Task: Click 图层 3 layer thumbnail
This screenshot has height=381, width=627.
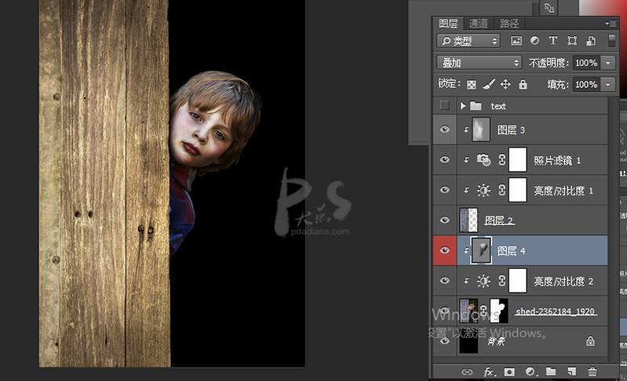Action: (x=481, y=129)
